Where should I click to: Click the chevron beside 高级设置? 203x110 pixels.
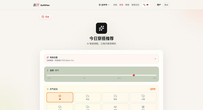(x=155, y=59)
